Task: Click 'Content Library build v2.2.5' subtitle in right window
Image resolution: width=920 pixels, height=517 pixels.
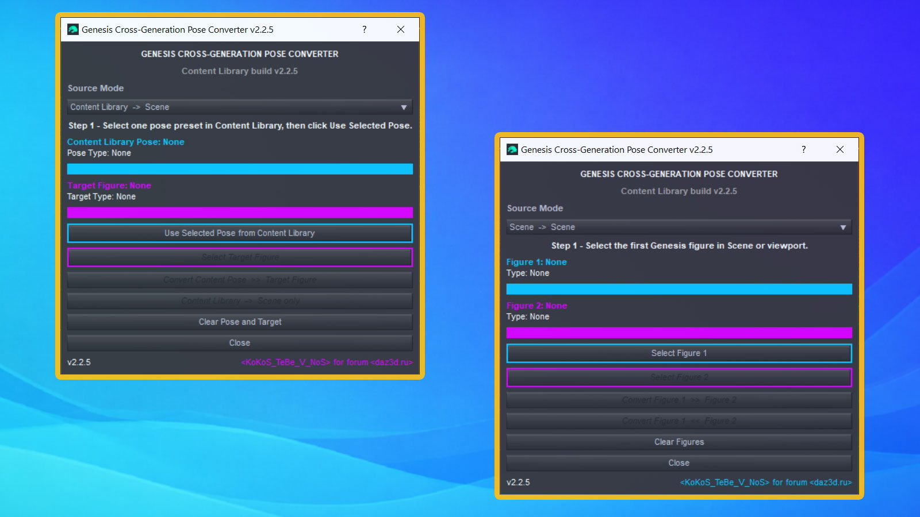Action: click(679, 191)
